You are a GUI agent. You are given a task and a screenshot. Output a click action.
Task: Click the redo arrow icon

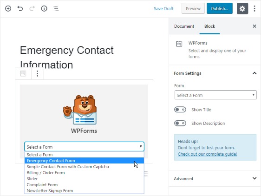(x=32, y=8)
